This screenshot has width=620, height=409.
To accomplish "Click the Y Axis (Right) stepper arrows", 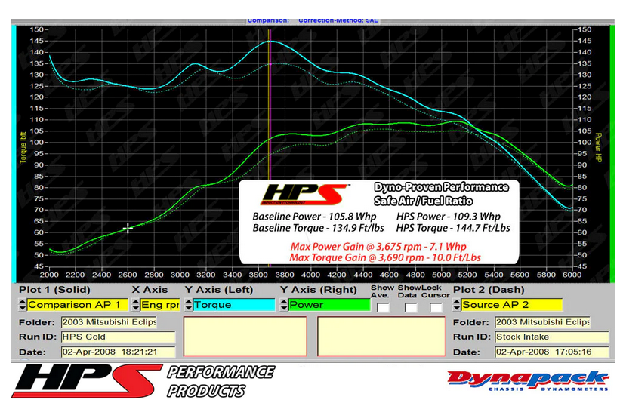I will point(282,305).
